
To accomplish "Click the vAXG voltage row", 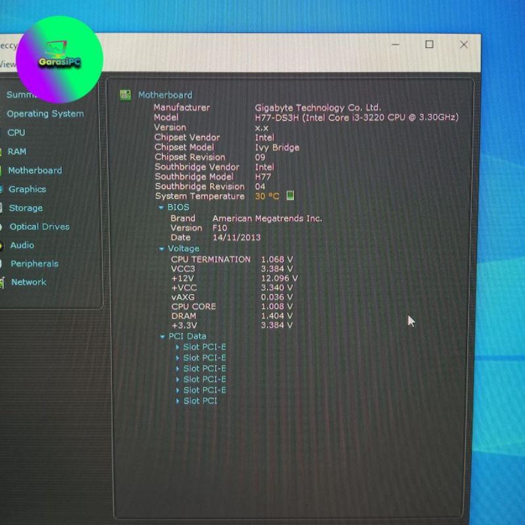I will click(x=232, y=297).
